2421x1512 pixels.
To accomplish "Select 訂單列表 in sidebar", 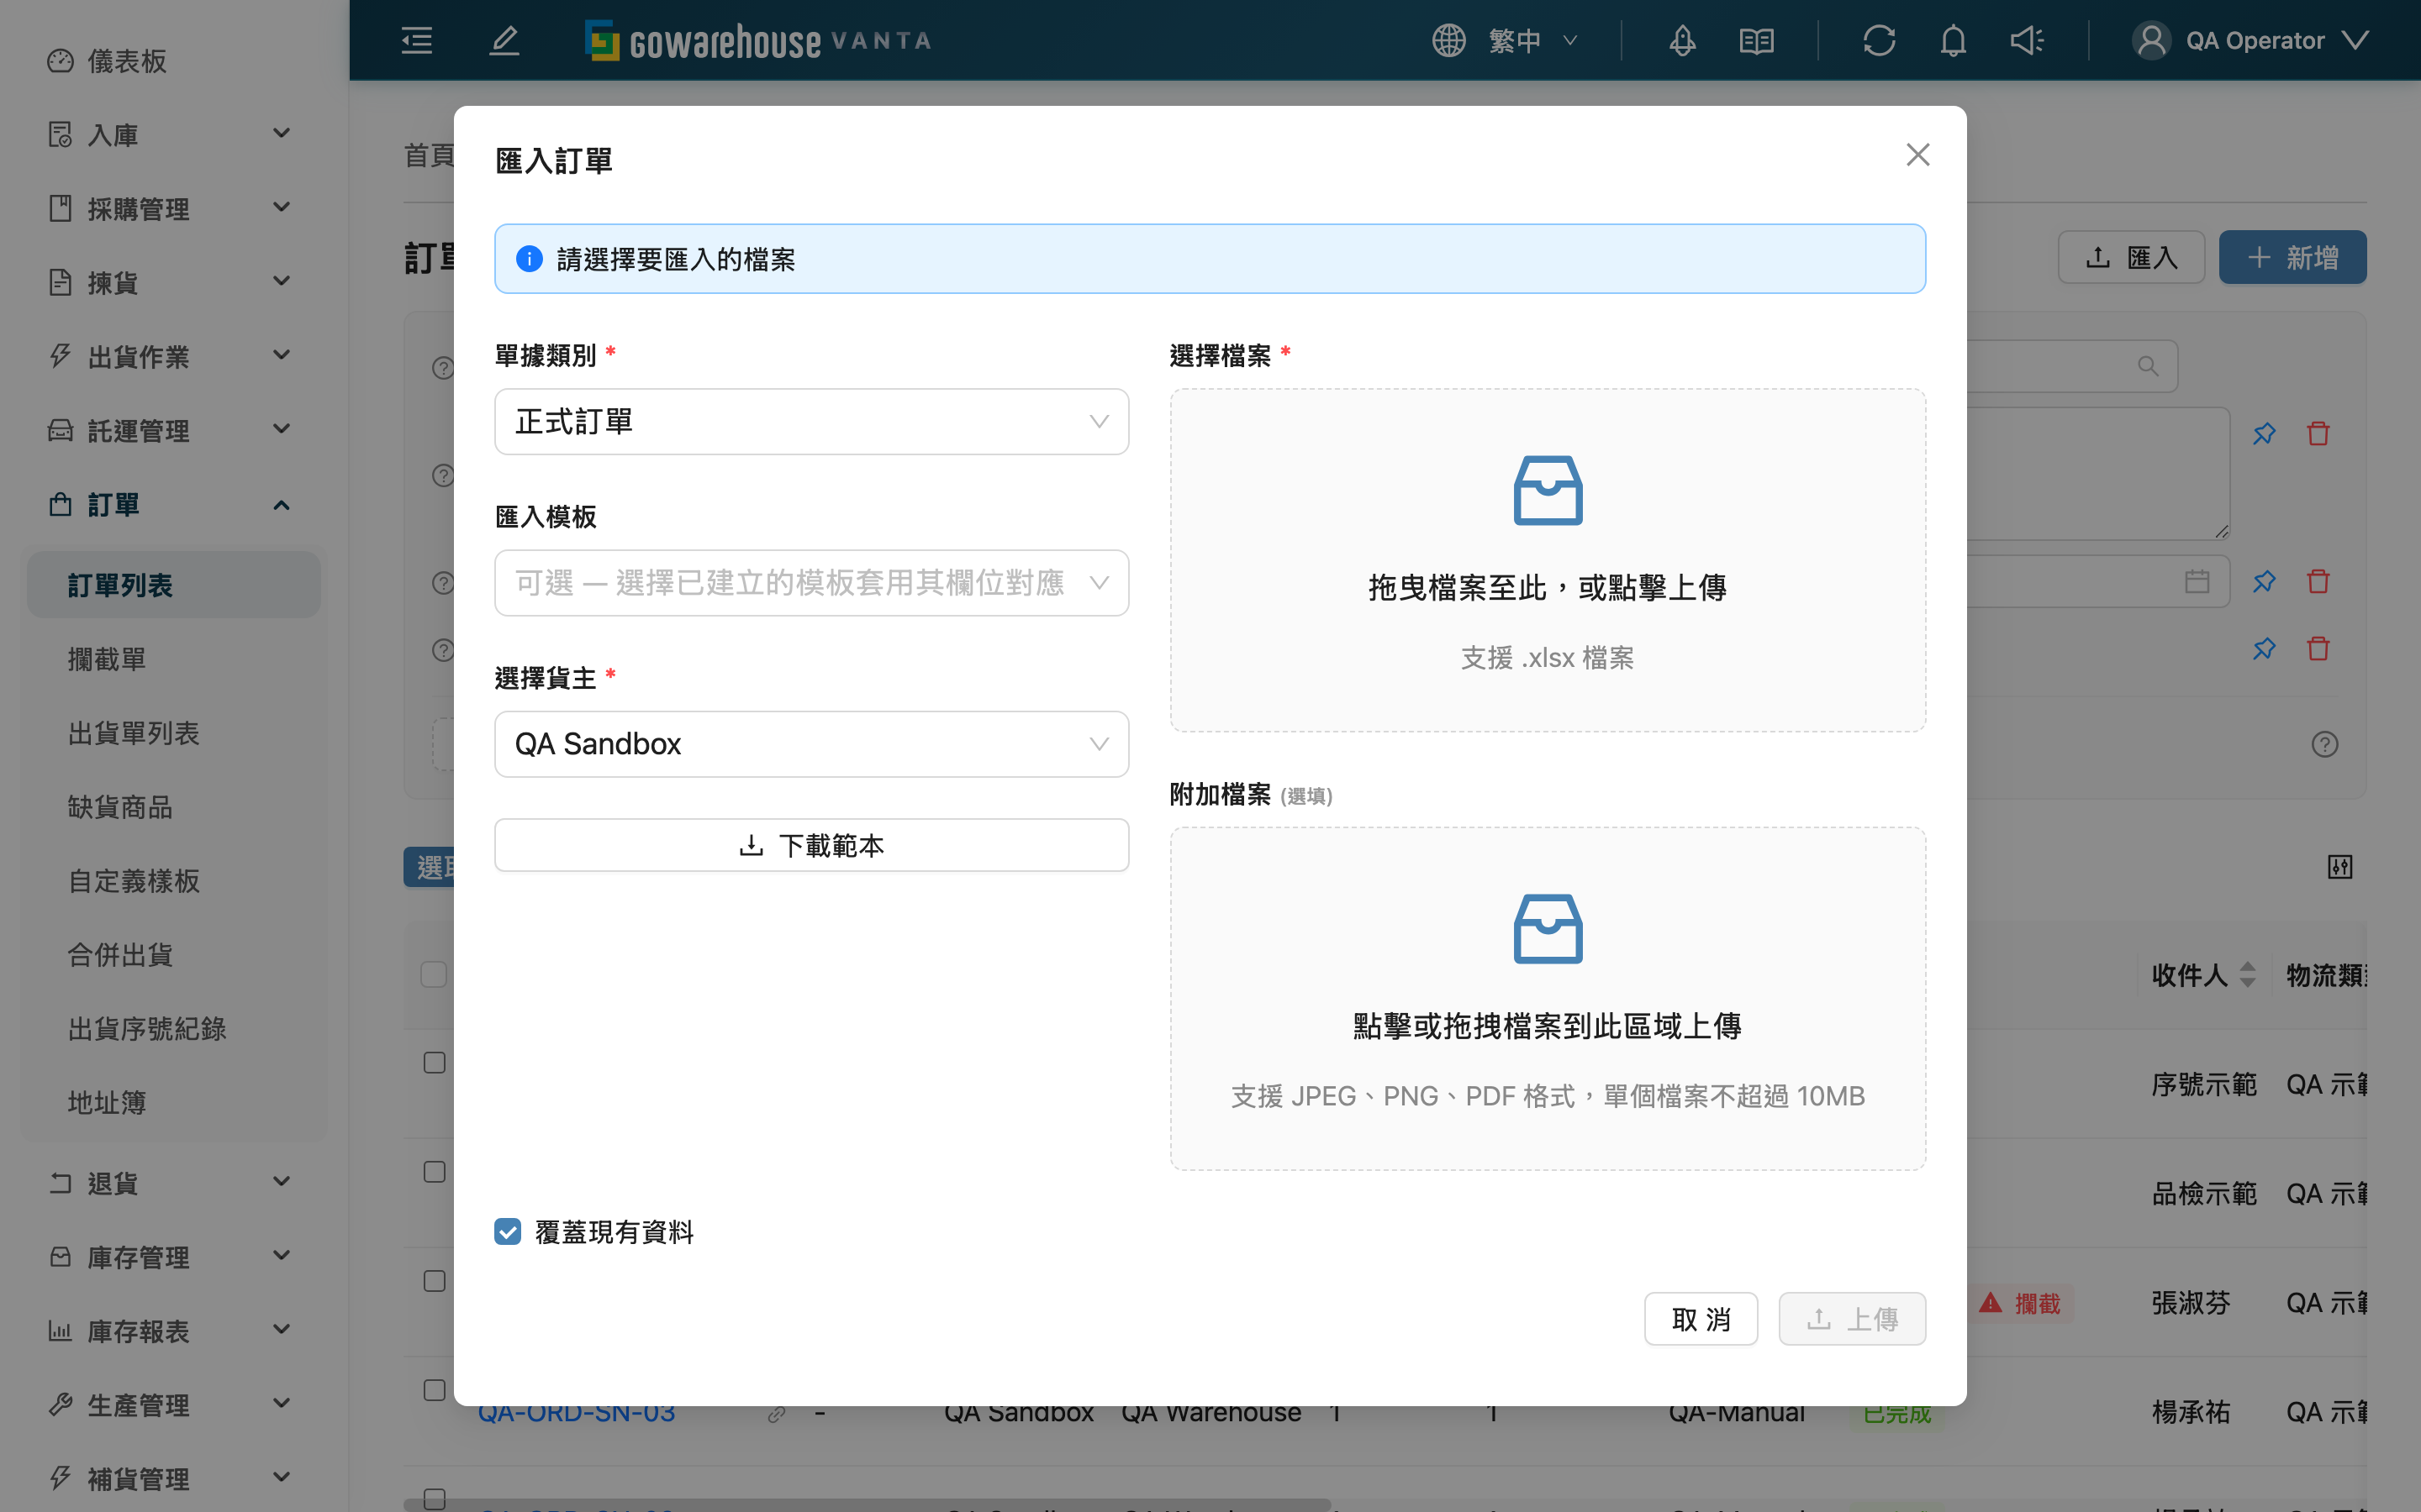I will (174, 585).
